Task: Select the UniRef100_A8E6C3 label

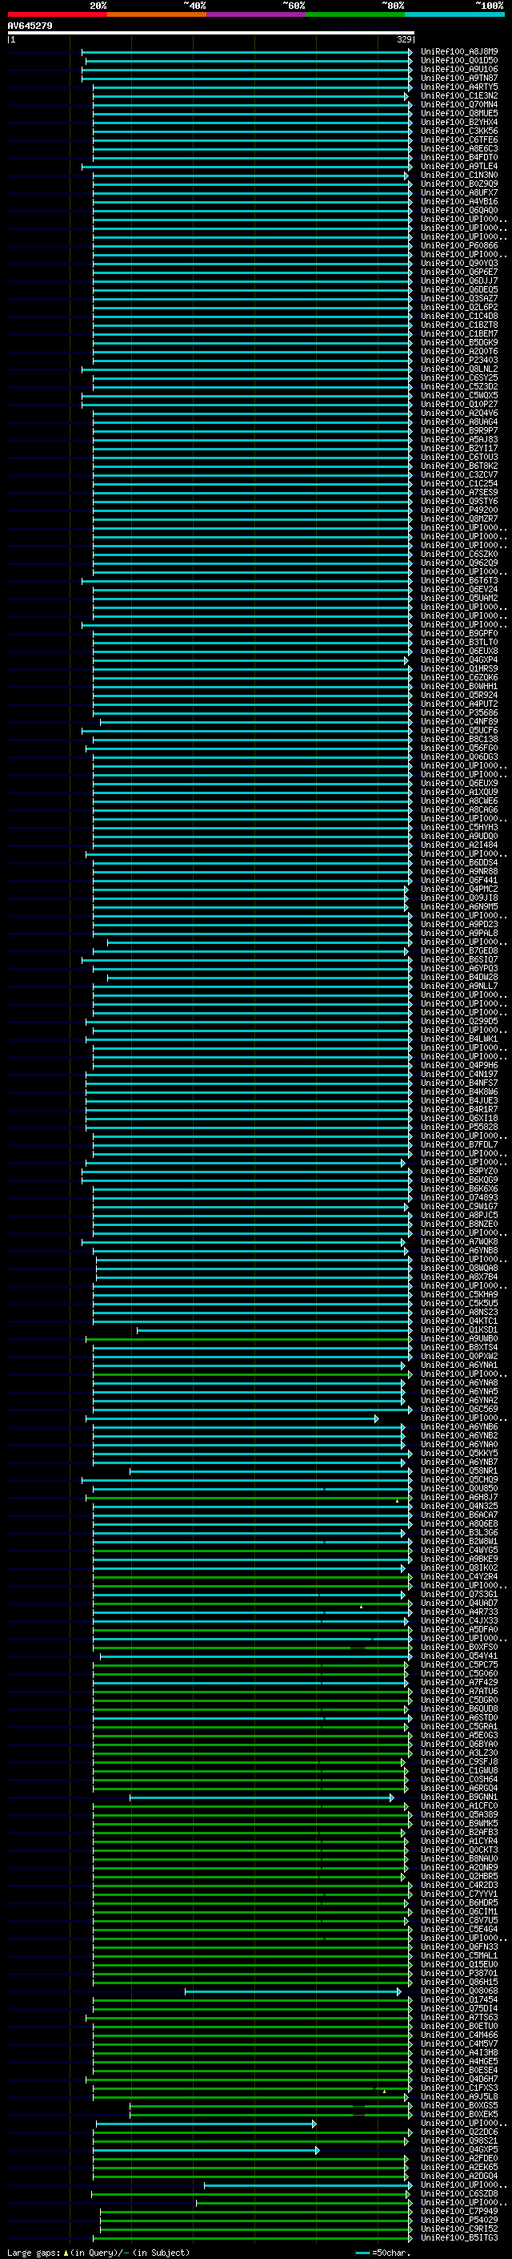Action: pos(459,148)
